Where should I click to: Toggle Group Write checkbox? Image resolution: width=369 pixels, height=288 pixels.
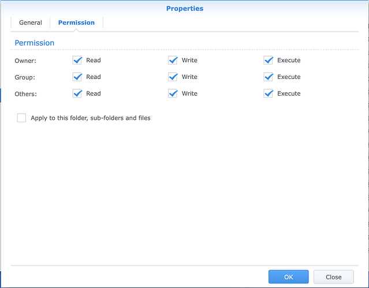(173, 77)
